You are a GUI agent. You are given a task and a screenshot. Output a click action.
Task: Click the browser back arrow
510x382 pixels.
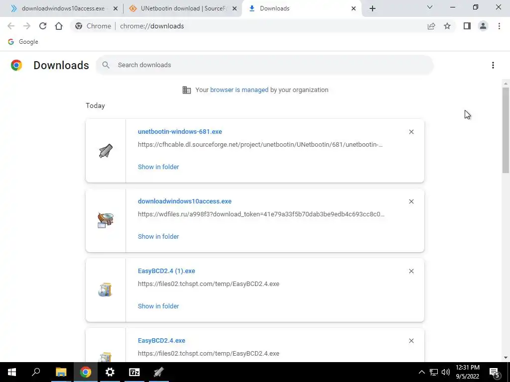click(x=11, y=26)
